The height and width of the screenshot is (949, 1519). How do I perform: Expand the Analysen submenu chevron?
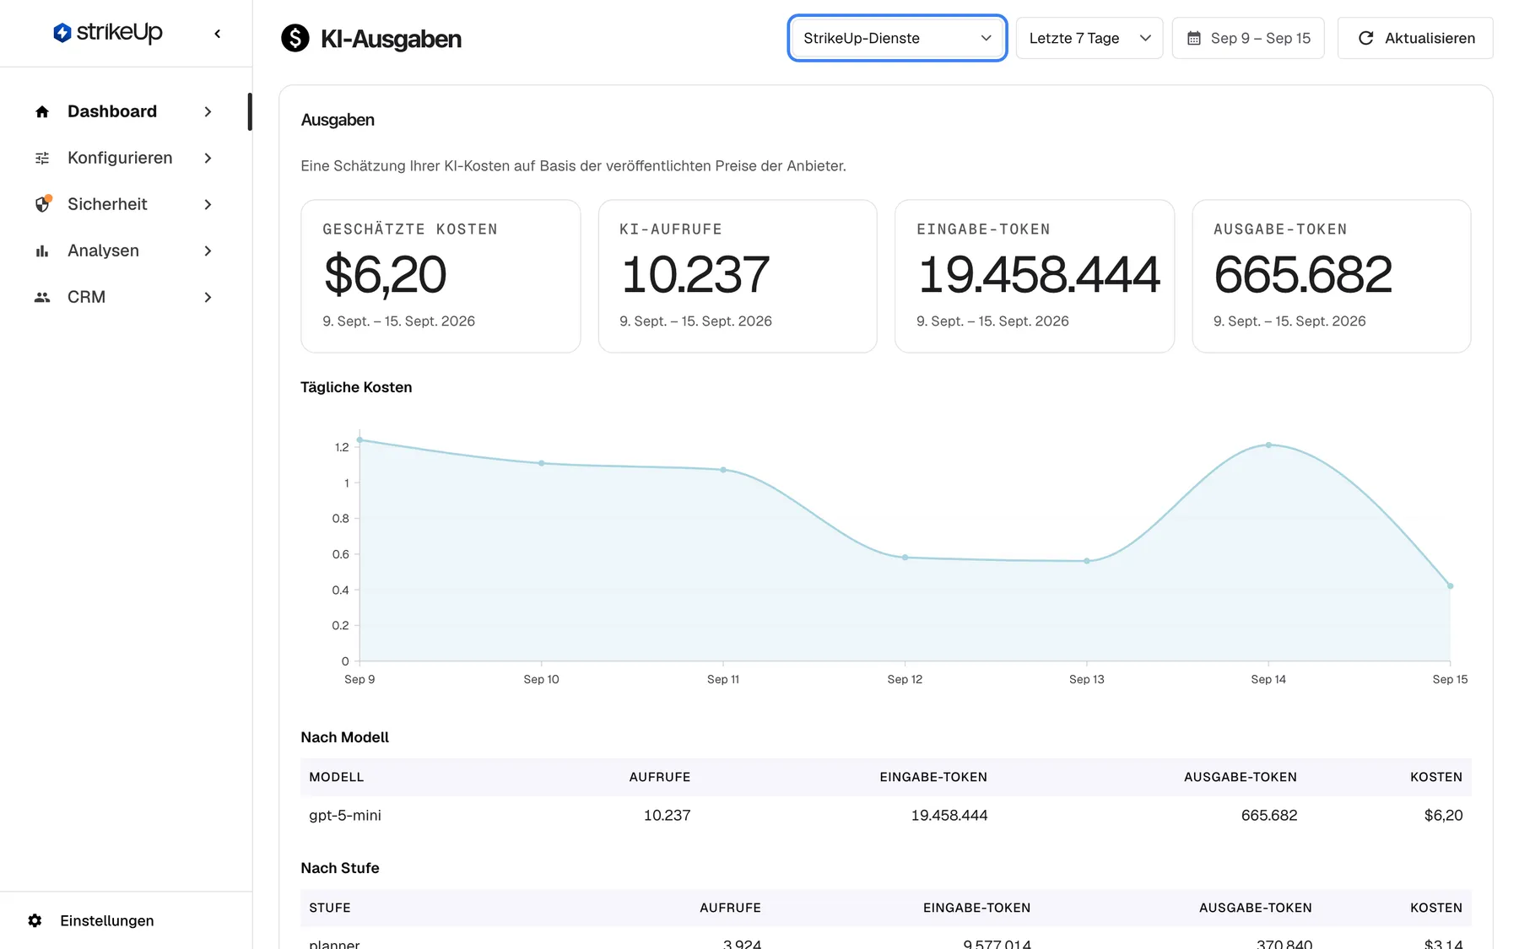(x=208, y=251)
